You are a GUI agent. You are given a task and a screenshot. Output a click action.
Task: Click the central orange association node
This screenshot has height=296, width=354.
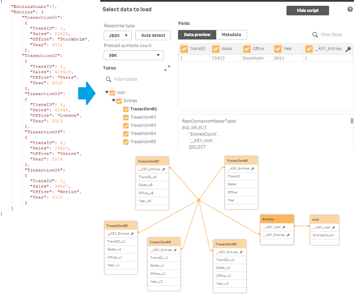pos(199,200)
